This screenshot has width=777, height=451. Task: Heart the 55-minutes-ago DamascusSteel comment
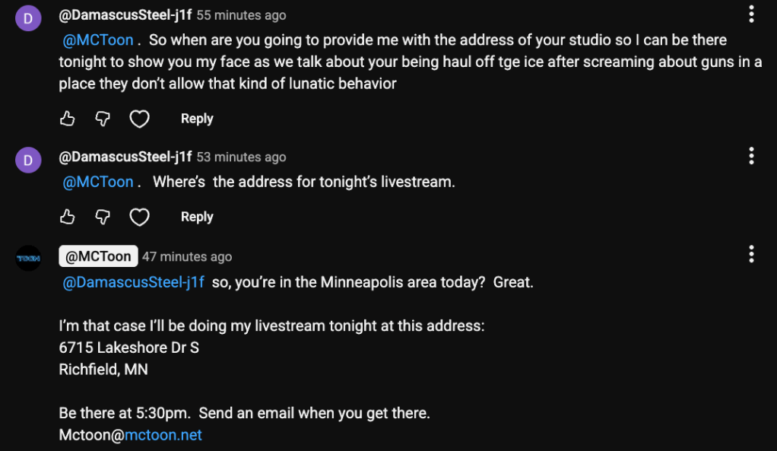pyautogui.click(x=139, y=119)
